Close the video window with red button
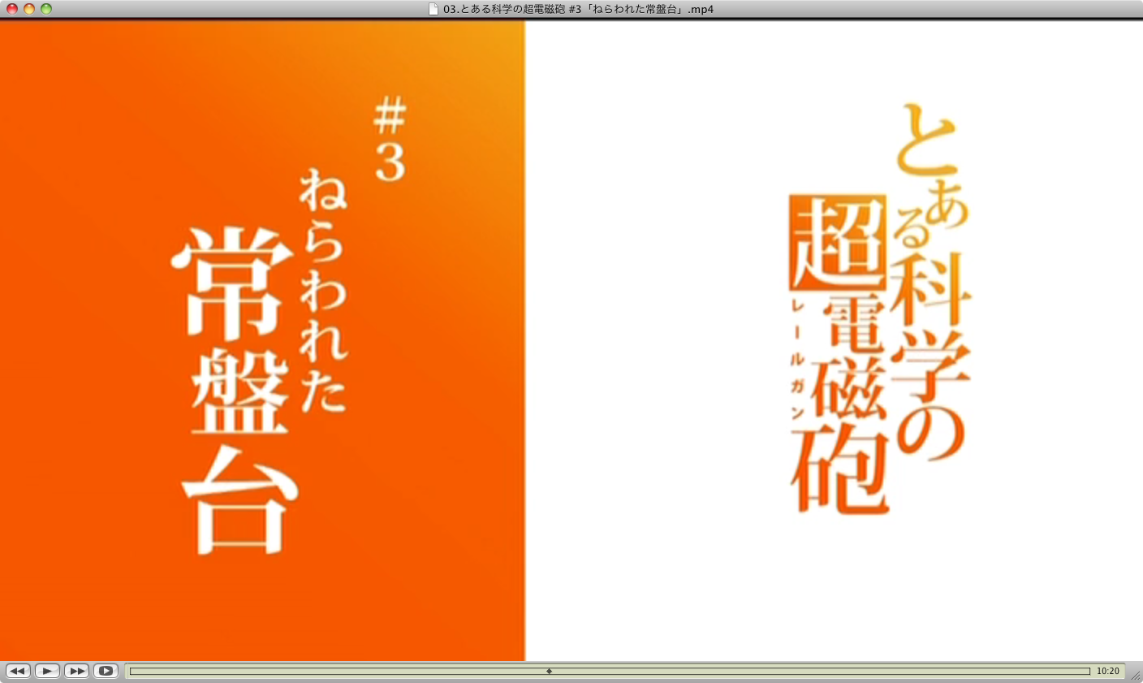Image resolution: width=1143 pixels, height=683 pixels. (x=12, y=9)
